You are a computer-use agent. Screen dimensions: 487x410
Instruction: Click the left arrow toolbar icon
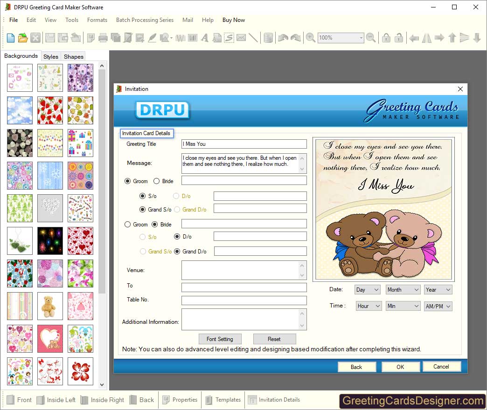coord(414,38)
